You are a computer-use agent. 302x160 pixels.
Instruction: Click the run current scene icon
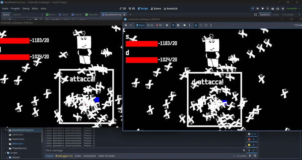tap(272, 8)
